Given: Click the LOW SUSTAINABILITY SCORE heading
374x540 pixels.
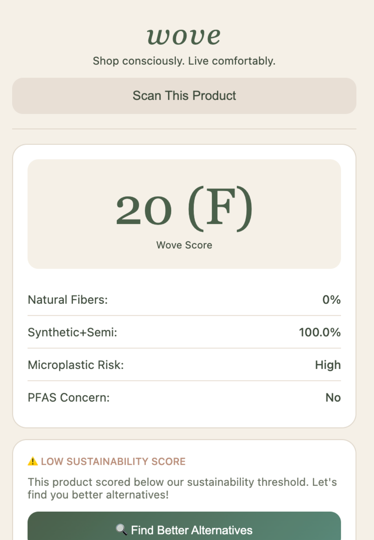Looking at the screenshot, I should (x=113, y=461).
